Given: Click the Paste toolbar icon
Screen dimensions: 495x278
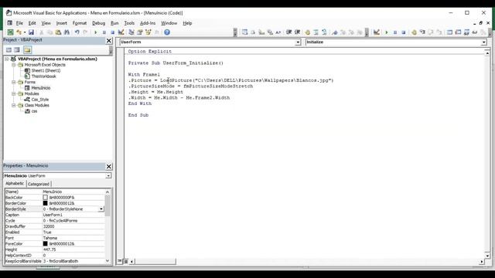Looking at the screenshot, I should [58, 32].
